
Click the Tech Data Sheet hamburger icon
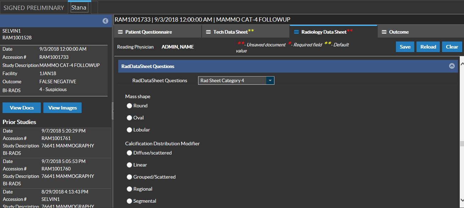click(x=208, y=32)
